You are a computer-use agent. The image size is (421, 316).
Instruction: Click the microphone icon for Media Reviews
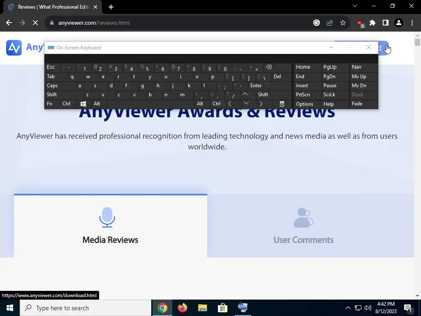pos(107,217)
